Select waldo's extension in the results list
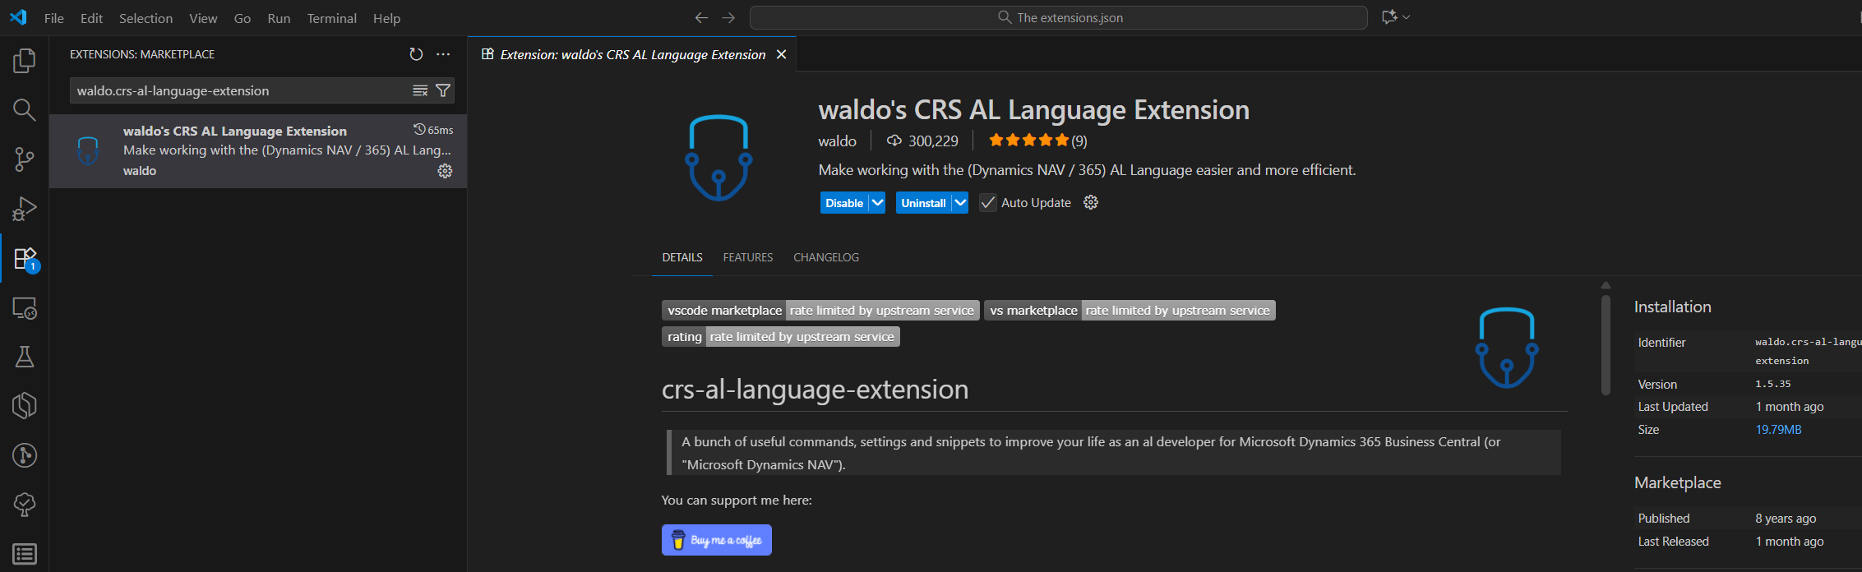Screen dimensions: 1862x572 pos(258,151)
